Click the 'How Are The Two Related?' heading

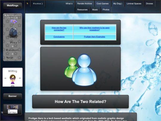click(80, 102)
